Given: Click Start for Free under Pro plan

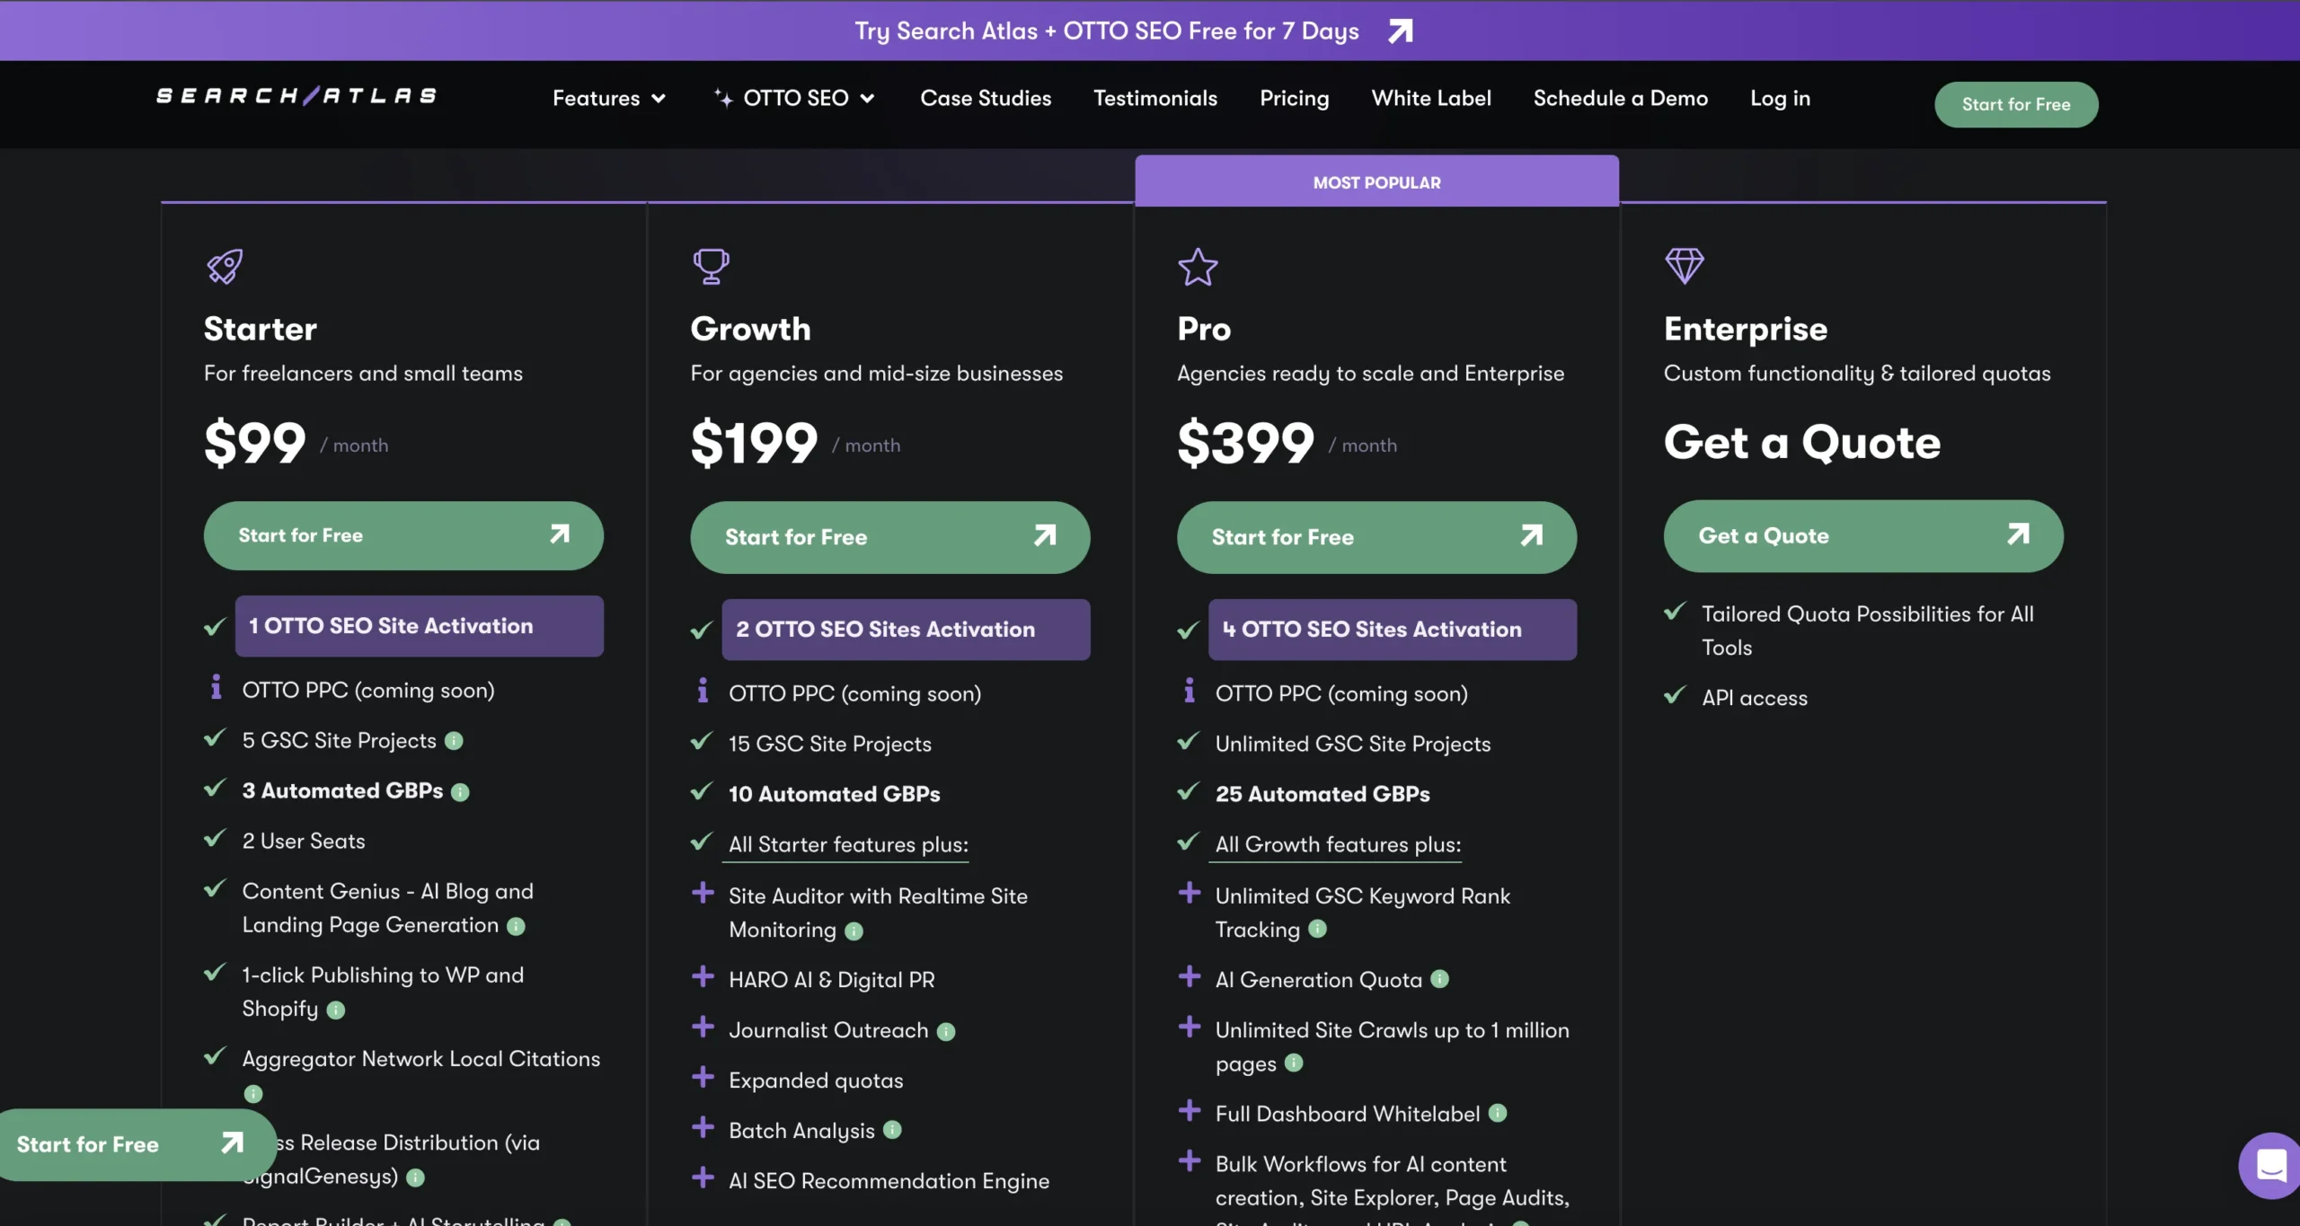Looking at the screenshot, I should click(x=1376, y=537).
